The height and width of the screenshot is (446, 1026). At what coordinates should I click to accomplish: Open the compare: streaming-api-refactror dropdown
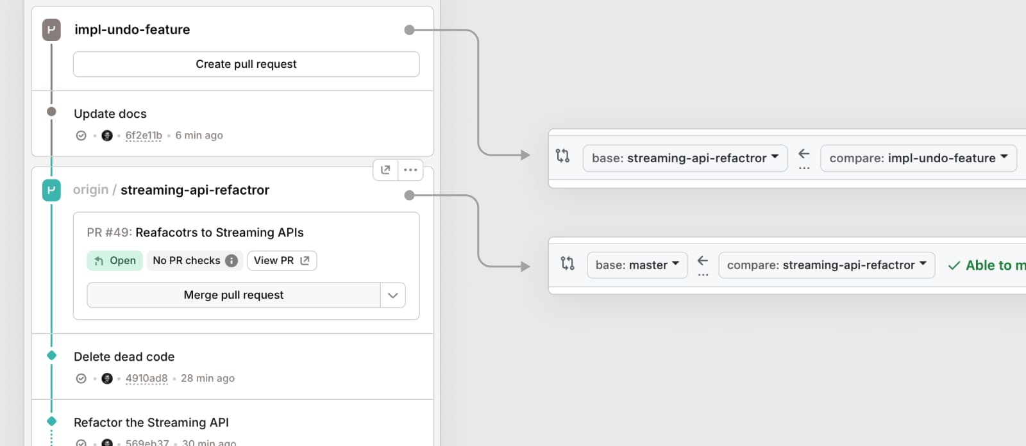point(826,265)
